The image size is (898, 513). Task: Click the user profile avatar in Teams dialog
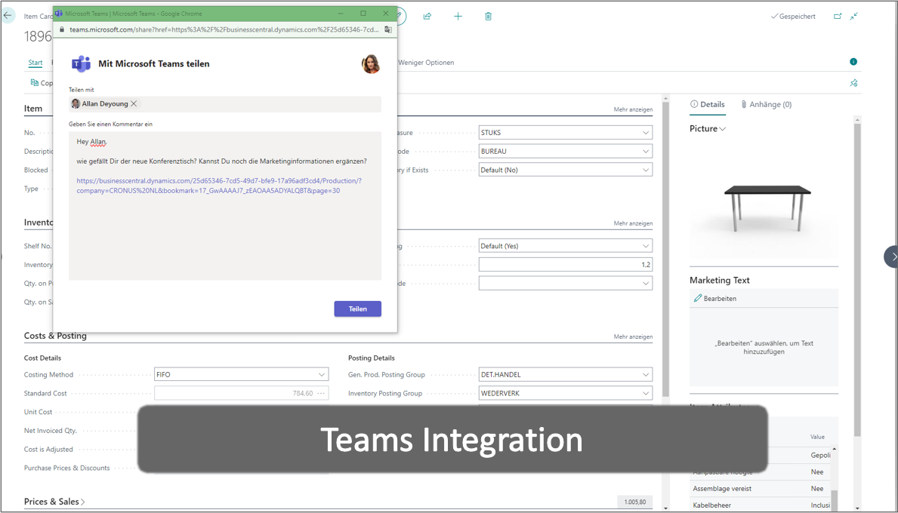coord(371,64)
